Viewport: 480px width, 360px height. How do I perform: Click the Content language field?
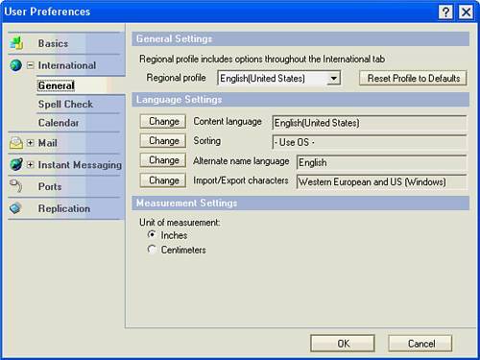click(x=370, y=123)
